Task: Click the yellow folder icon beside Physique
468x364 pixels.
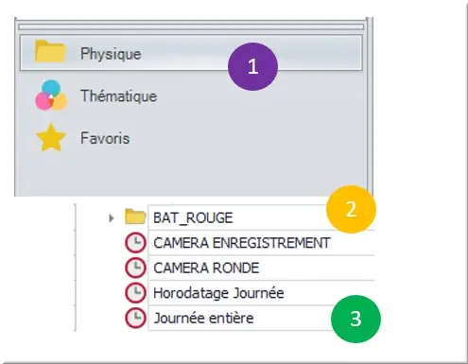Action: (50, 51)
